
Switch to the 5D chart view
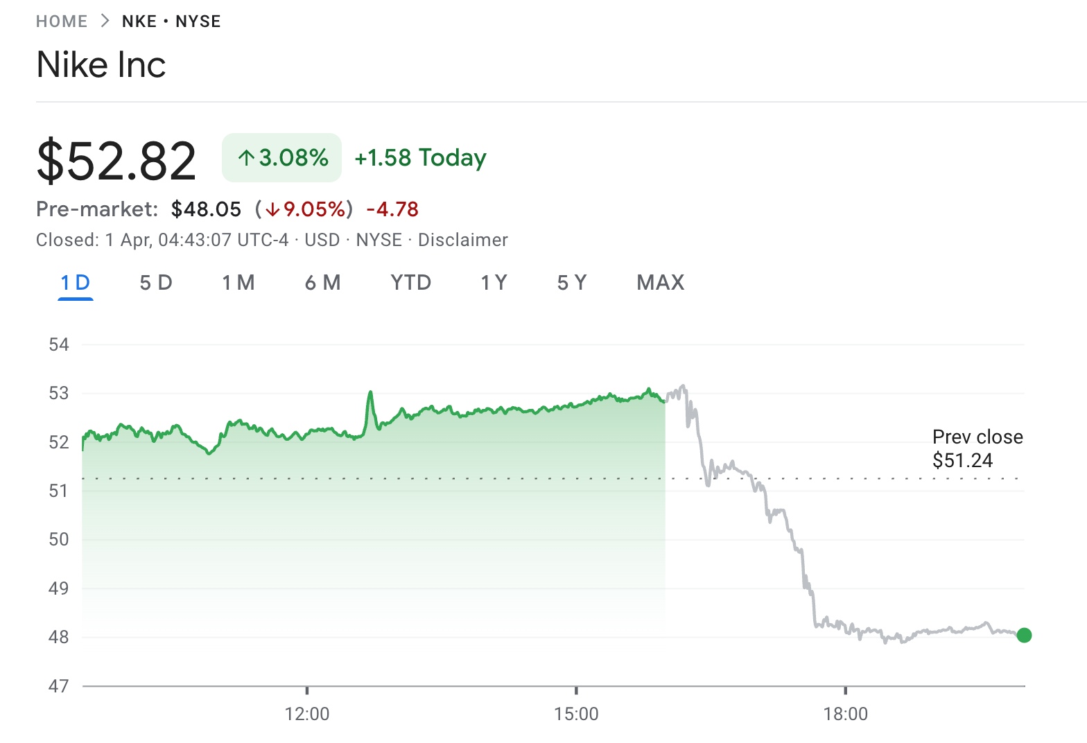(x=156, y=282)
